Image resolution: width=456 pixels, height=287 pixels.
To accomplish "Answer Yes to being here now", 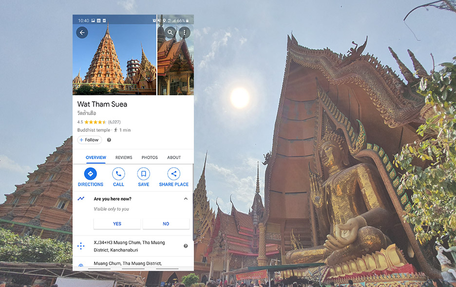I will tap(117, 224).
